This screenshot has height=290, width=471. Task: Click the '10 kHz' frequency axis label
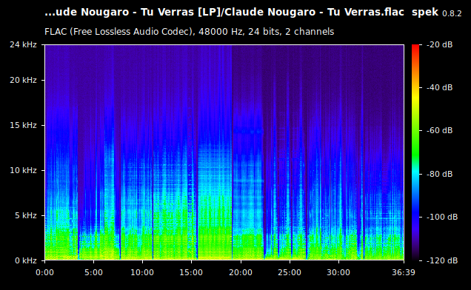(23, 170)
